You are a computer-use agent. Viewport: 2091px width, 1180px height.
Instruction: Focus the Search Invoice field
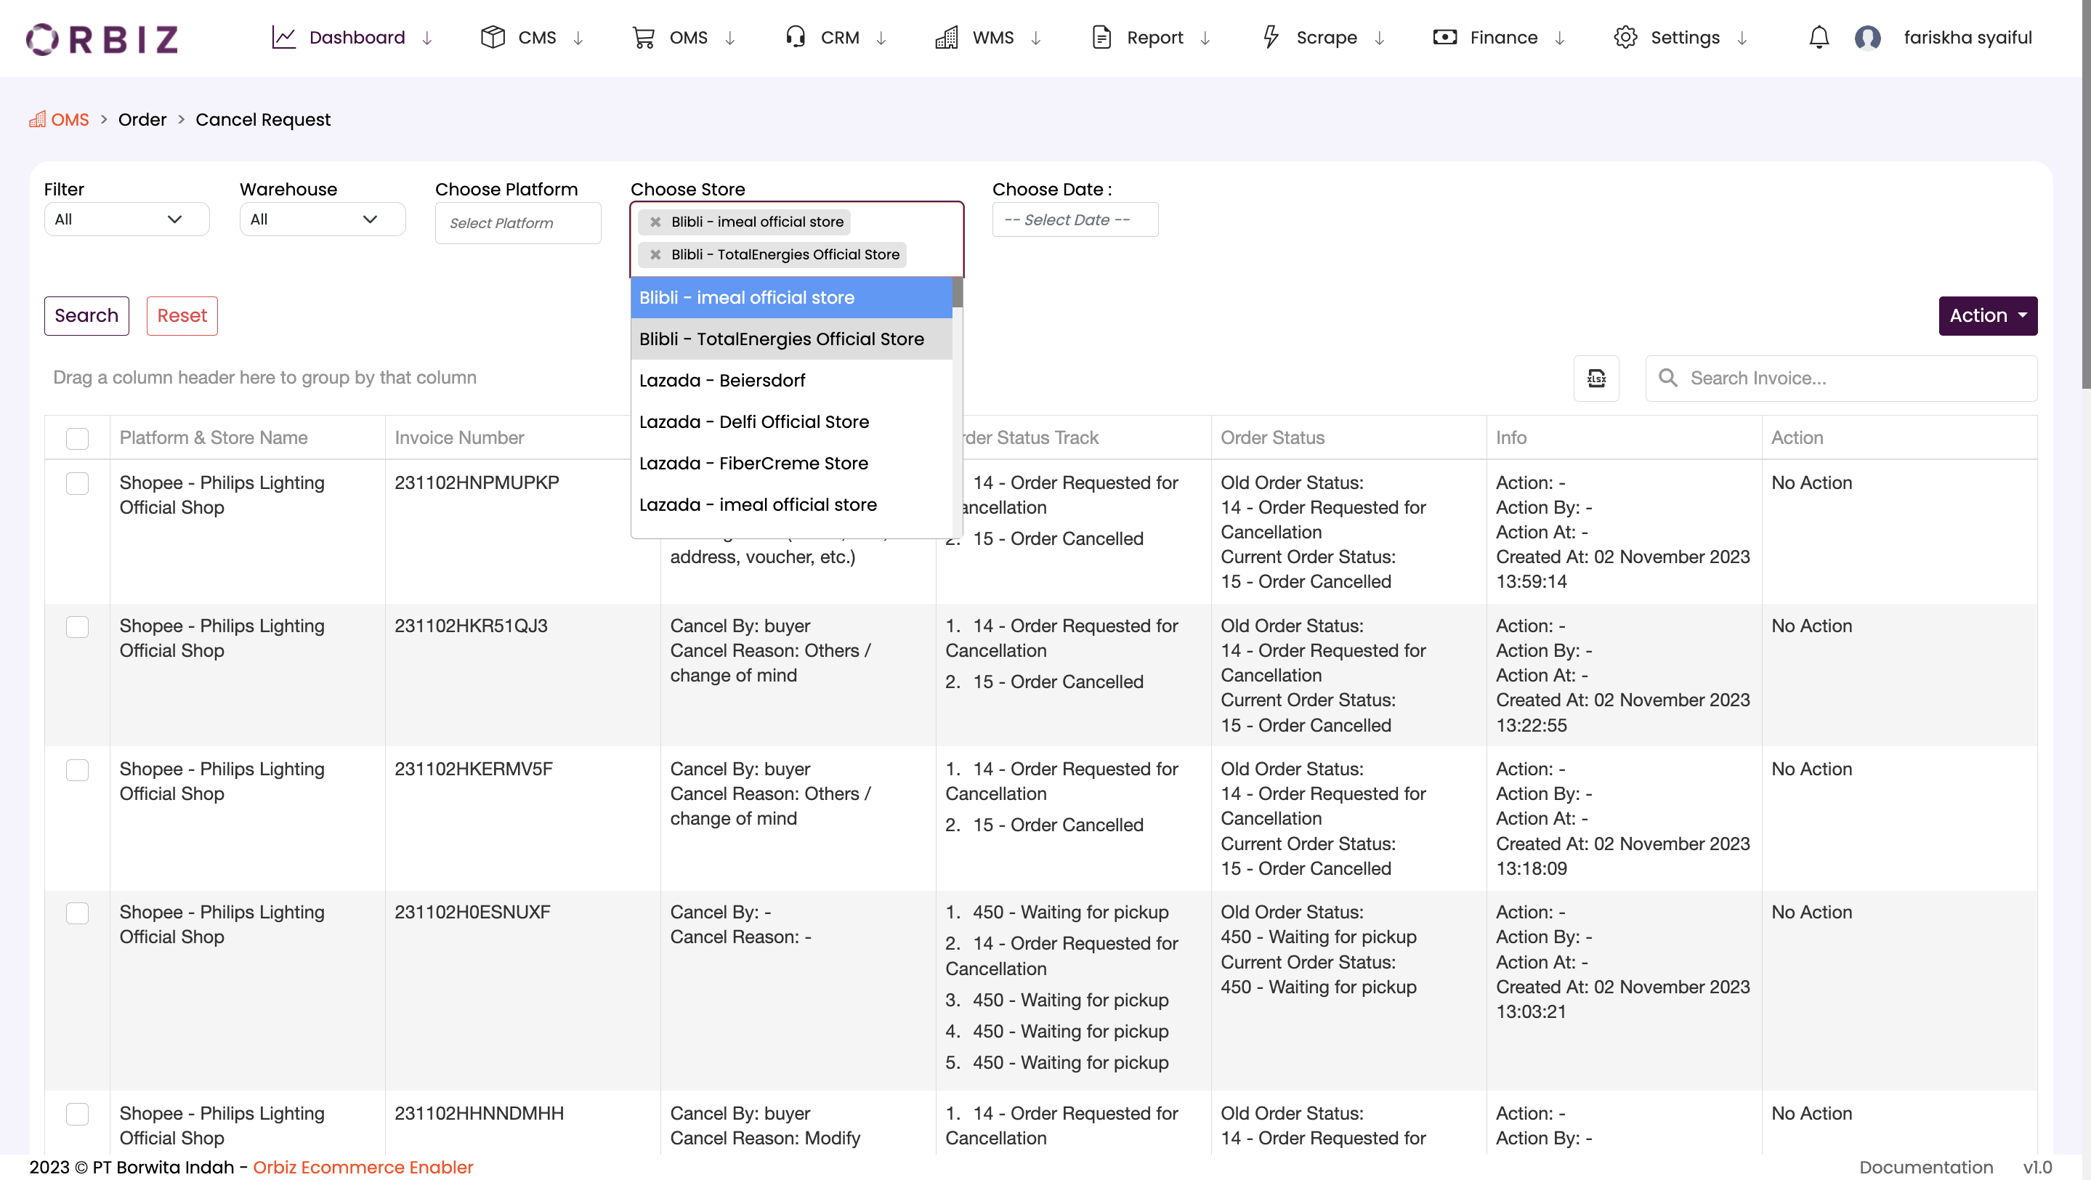point(1841,378)
